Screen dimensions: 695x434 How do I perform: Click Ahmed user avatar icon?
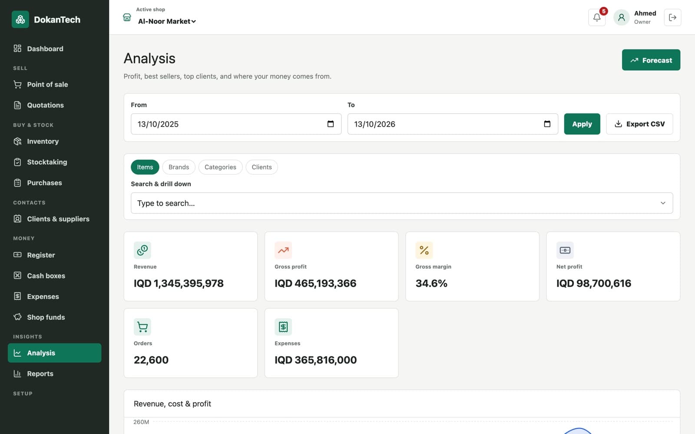pyautogui.click(x=621, y=17)
